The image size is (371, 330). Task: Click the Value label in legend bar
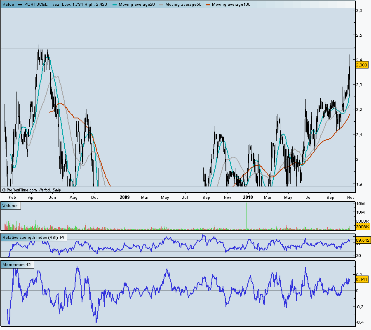(x=8, y=4)
